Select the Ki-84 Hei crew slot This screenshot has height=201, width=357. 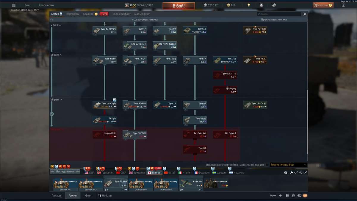pyautogui.click(x=191, y=184)
